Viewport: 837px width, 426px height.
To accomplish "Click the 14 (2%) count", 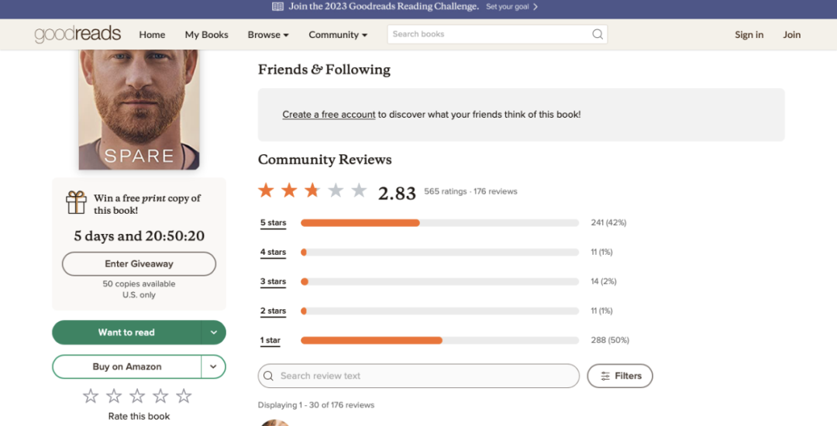I will [604, 281].
